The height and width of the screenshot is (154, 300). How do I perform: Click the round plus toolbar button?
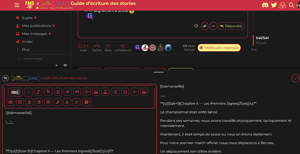click(86, 102)
